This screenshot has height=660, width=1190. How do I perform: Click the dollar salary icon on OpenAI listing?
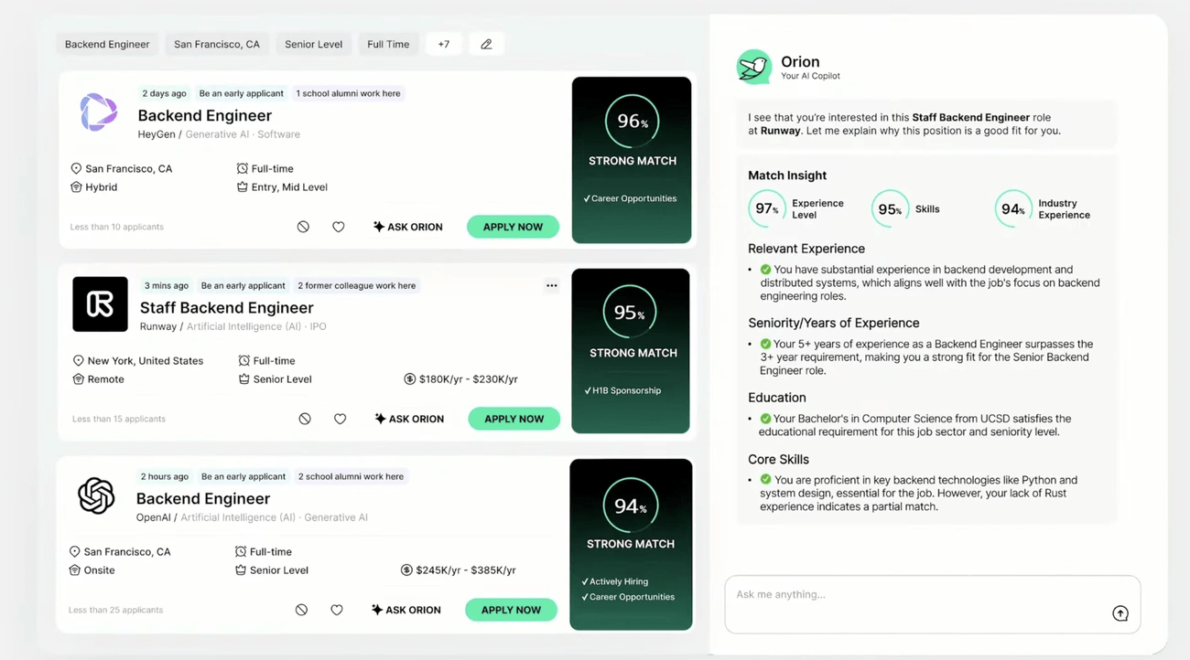406,570
